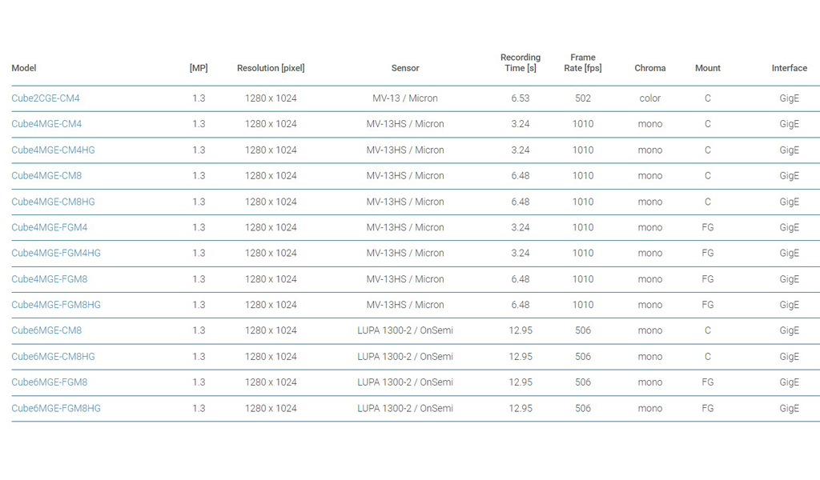Click the Interface column header
This screenshot has width=820, height=480.
789,68
